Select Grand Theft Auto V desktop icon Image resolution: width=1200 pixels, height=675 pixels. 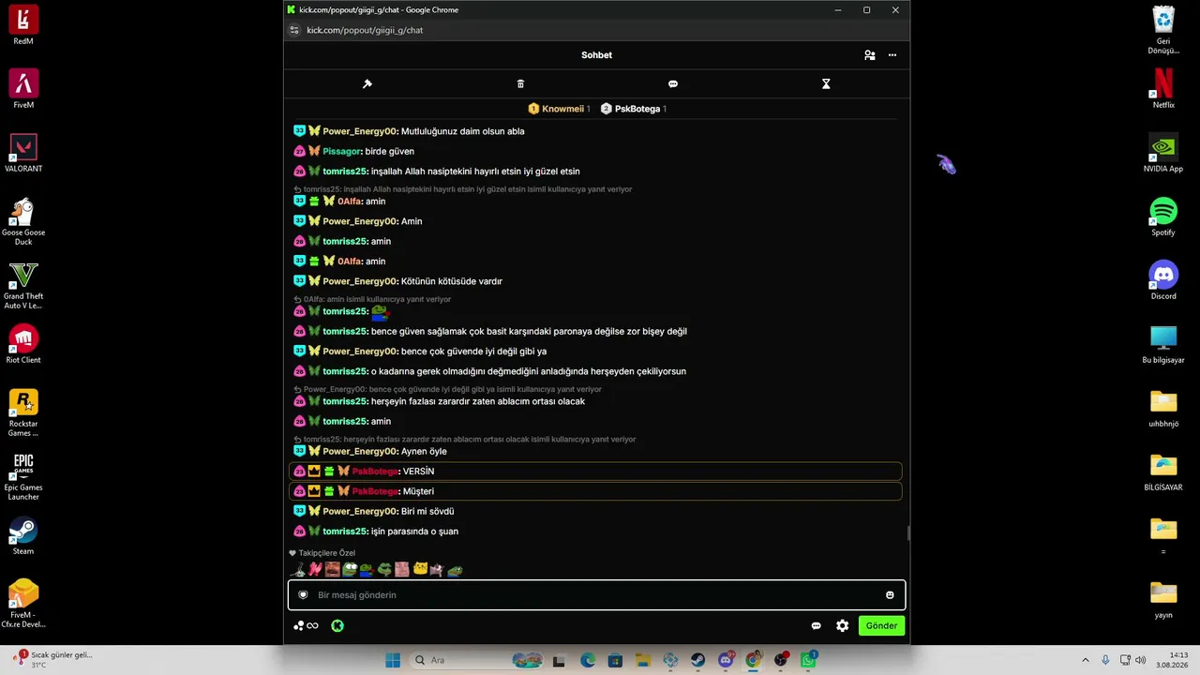pyautogui.click(x=23, y=285)
